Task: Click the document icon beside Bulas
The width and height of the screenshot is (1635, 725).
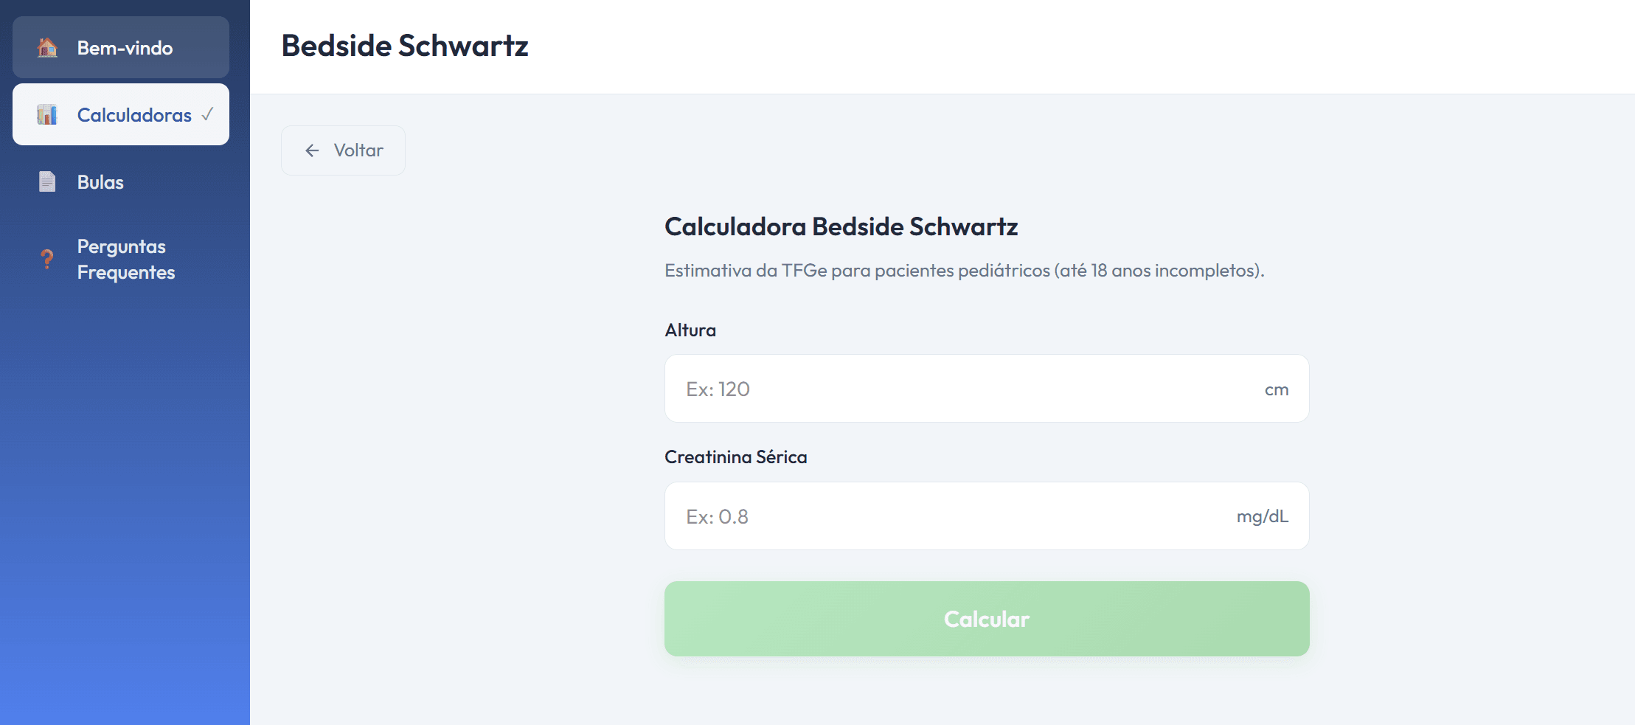Action: click(47, 181)
